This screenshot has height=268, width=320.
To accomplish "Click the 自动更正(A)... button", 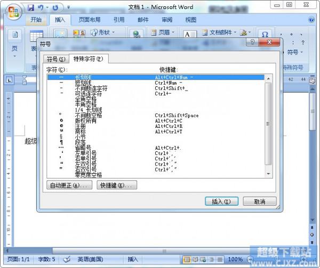I will (69, 185).
